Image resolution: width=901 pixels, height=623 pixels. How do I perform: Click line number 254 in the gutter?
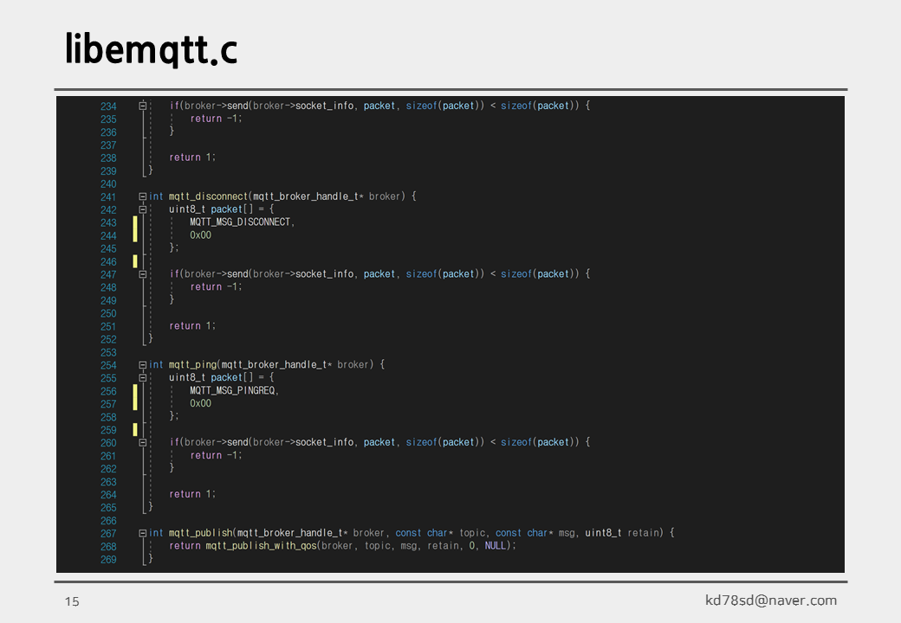108,365
